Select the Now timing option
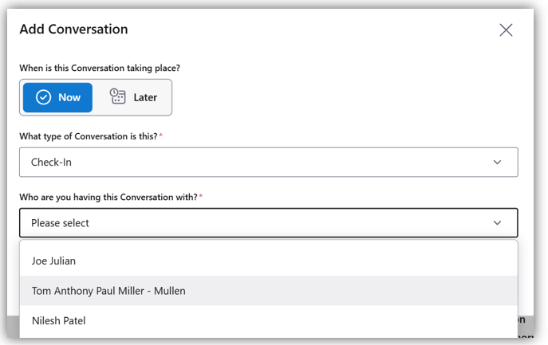Screen dimensions: 548x345 point(57,97)
